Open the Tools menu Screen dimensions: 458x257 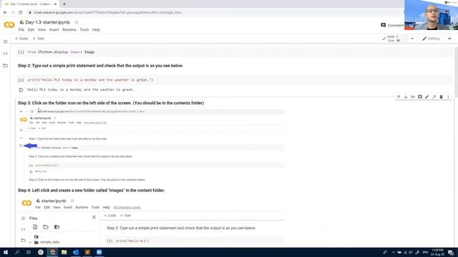84,30
